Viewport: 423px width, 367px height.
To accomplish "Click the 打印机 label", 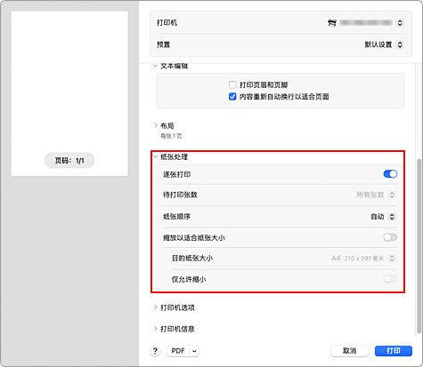I will pyautogui.click(x=167, y=23).
